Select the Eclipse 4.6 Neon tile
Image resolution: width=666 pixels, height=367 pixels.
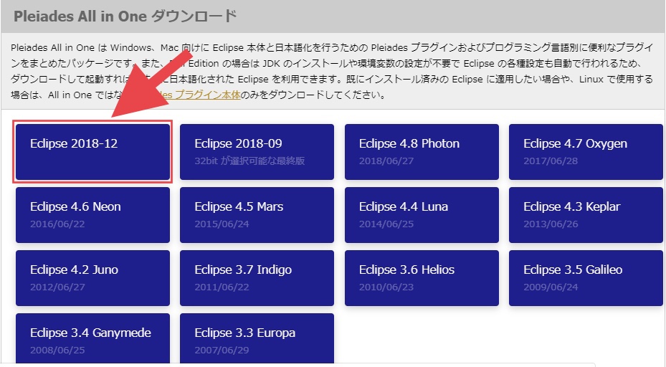92,215
